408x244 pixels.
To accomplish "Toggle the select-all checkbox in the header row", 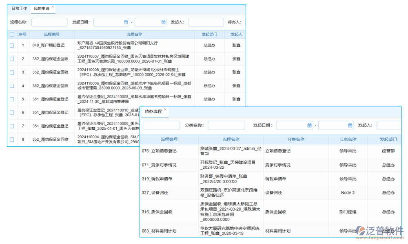I will click(x=11, y=34).
